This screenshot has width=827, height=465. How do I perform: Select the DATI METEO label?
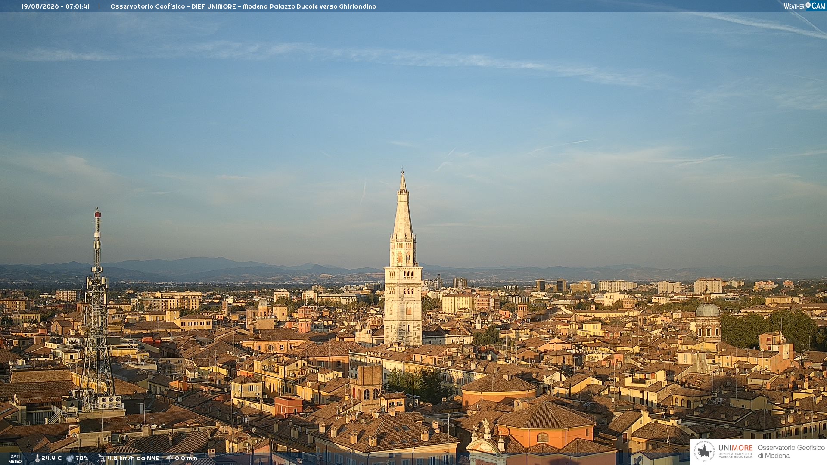pos(15,459)
